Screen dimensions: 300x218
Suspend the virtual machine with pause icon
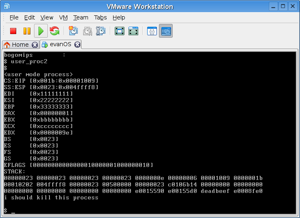coord(27,31)
